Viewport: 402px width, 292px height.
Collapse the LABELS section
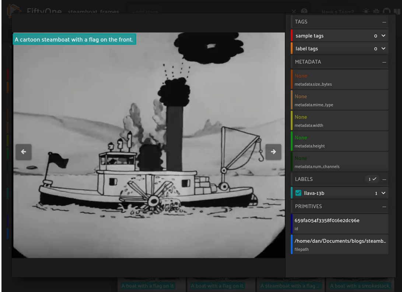tap(384, 179)
